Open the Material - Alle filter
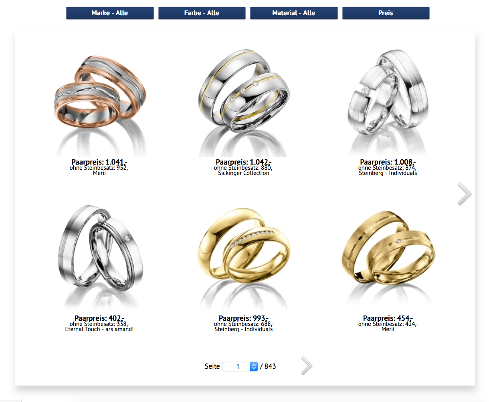 [x=294, y=13]
